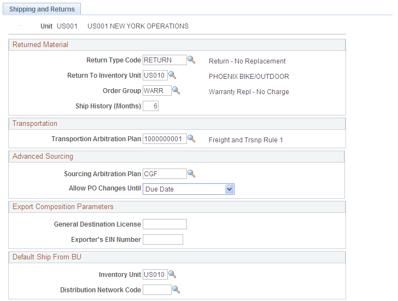Click the Ship History (Months) field
The image size is (398, 301).
(x=150, y=106)
